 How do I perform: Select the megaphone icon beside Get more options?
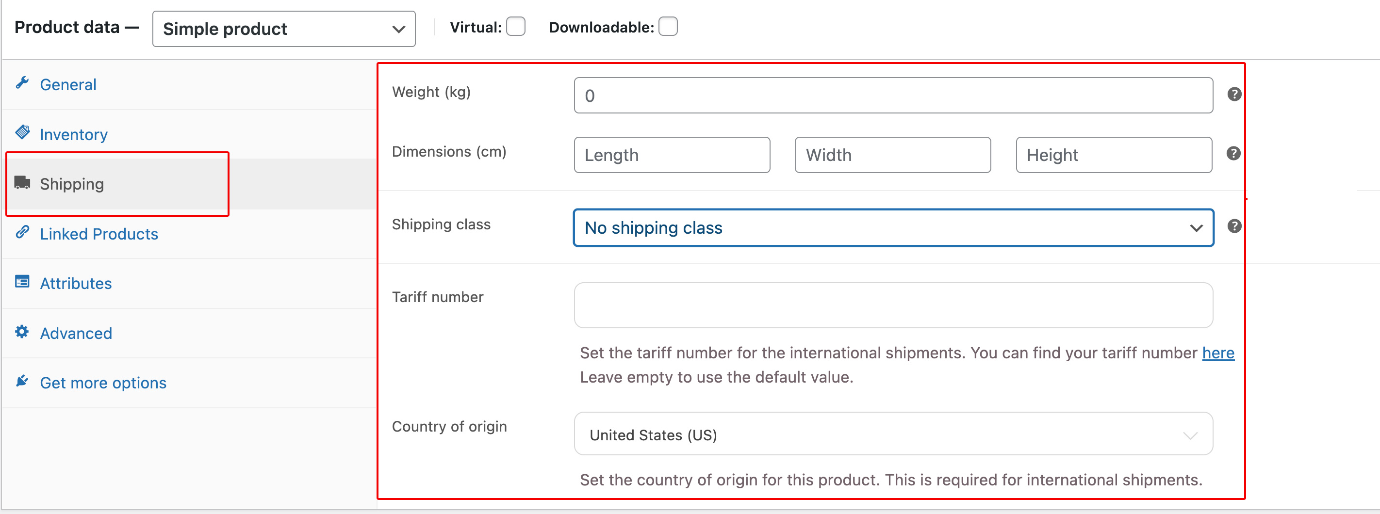22,381
